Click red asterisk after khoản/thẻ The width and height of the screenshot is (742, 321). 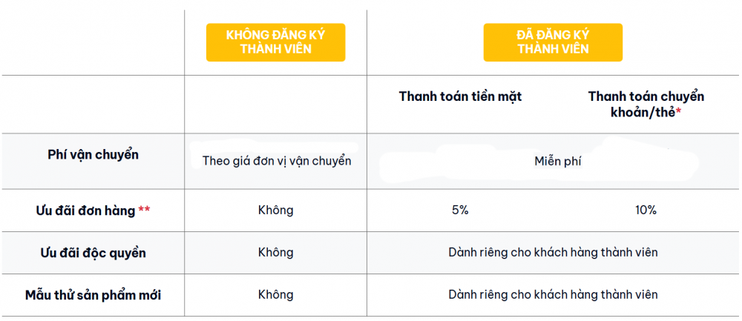pos(678,111)
